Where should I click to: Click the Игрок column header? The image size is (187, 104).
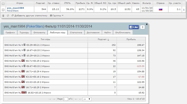20,3
